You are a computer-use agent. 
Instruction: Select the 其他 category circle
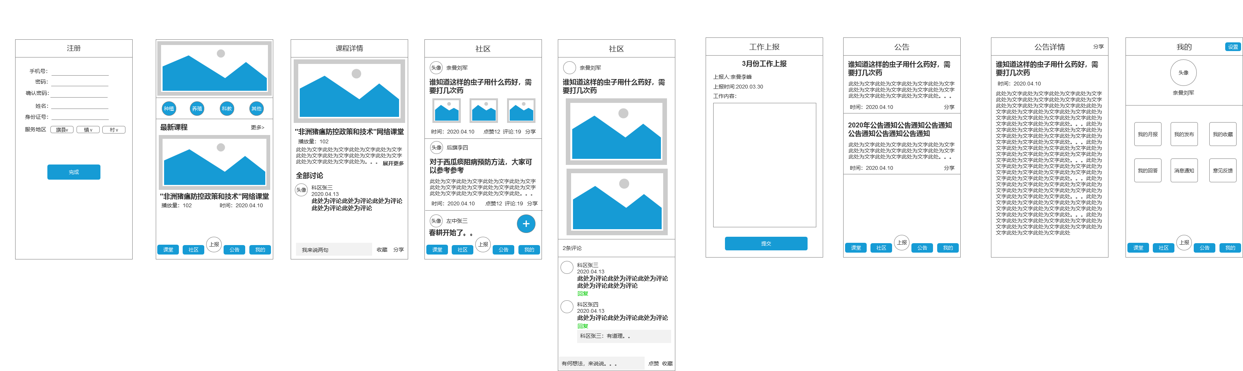[x=256, y=109]
